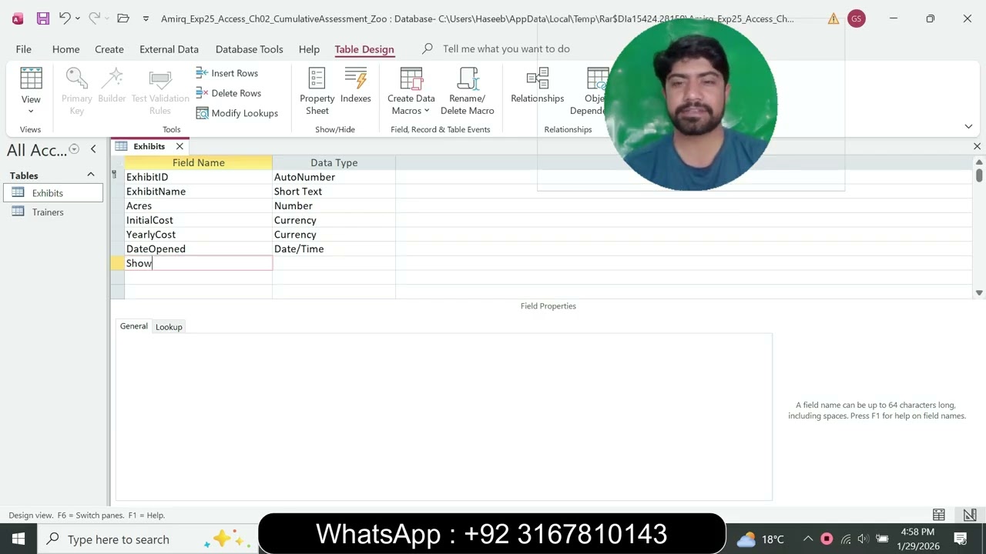Open the notification center icon

961,539
